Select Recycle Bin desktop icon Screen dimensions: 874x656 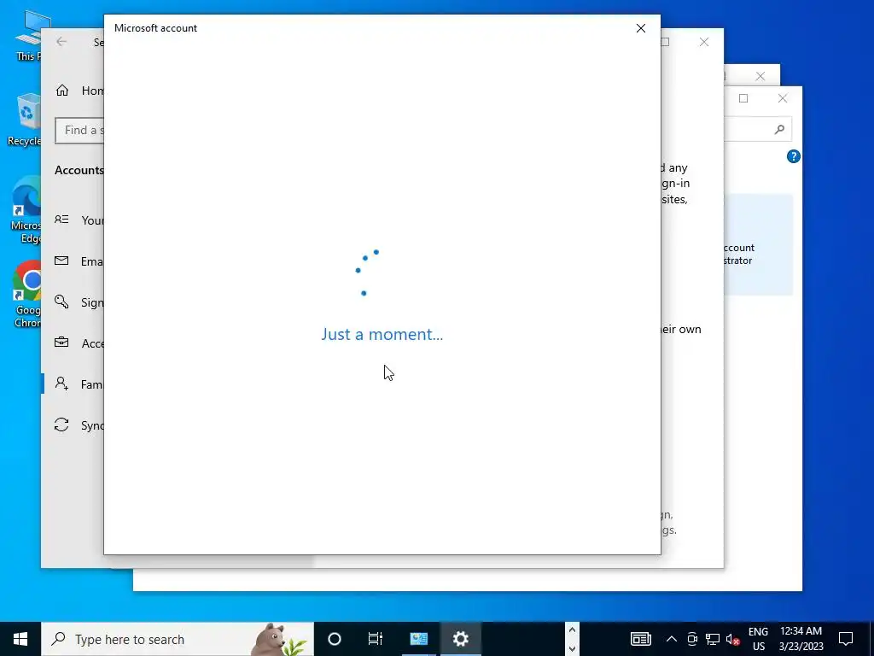[25, 120]
